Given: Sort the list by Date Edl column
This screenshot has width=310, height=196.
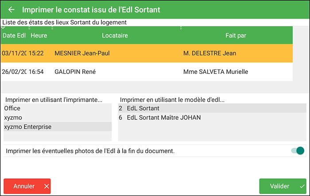Looking at the screenshot, I should coord(14,35).
